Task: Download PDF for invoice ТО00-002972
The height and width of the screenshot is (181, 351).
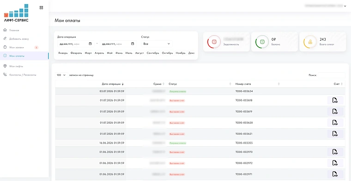Action: [x=335, y=163]
